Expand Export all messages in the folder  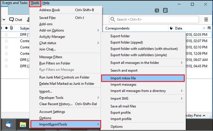click(143, 63)
